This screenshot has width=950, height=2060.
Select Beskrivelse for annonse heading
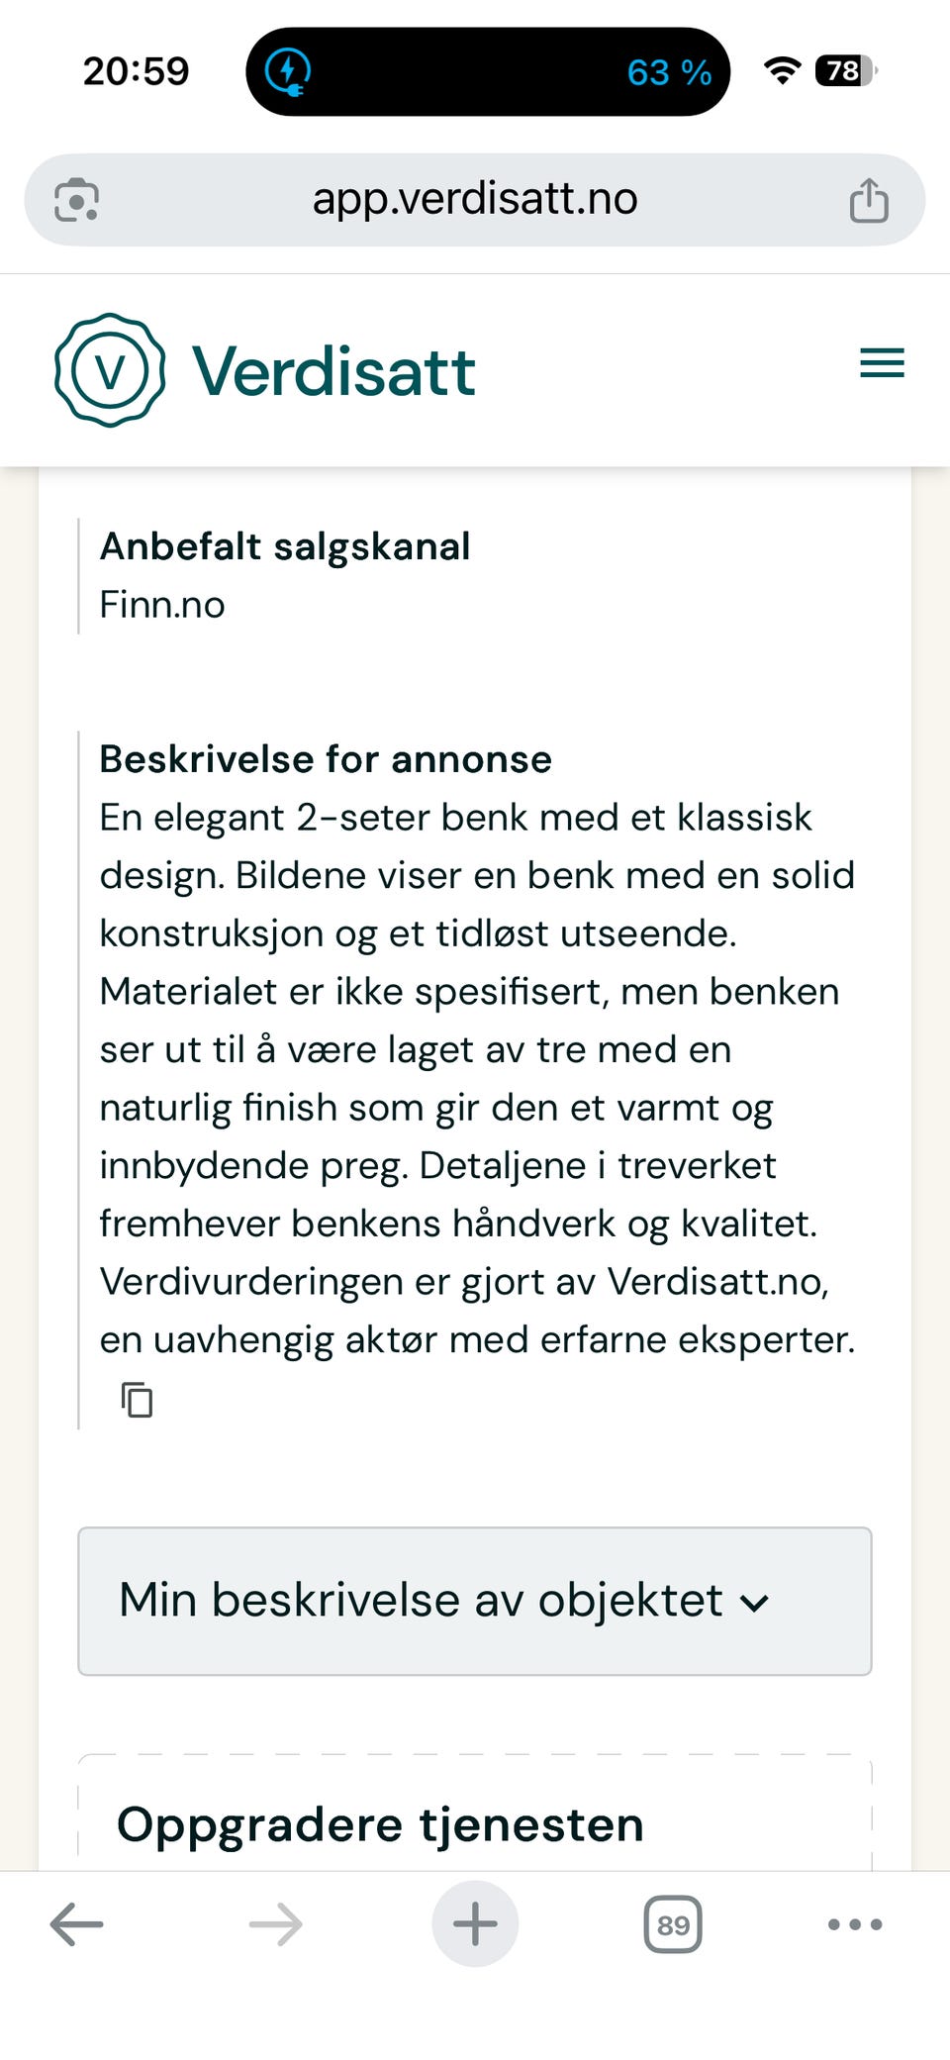click(x=326, y=759)
